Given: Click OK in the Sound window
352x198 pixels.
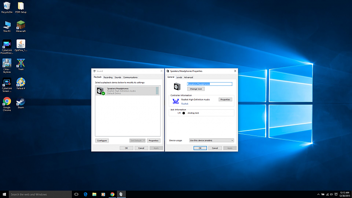Looking at the screenshot, I should click(126, 148).
